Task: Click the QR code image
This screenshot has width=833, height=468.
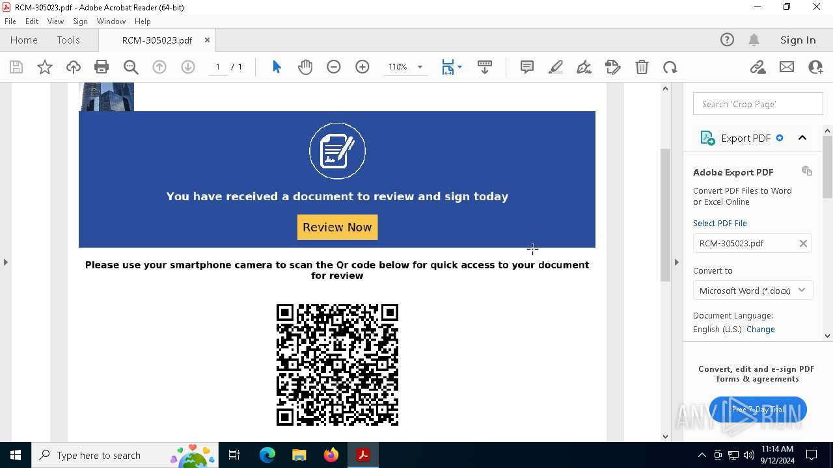Action: pyautogui.click(x=337, y=365)
